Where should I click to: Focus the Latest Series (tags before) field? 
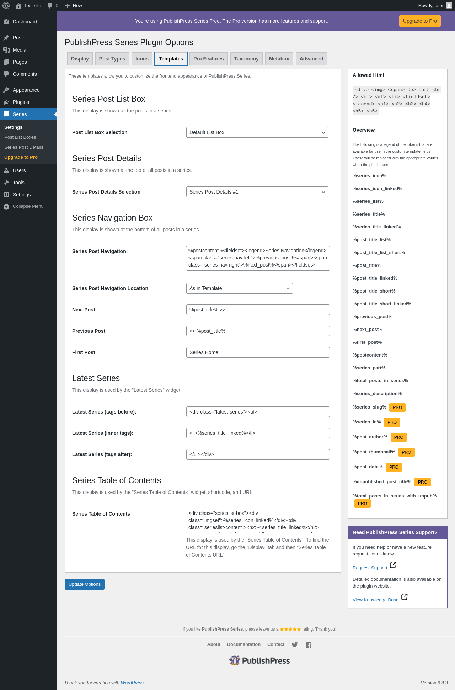[x=258, y=412]
